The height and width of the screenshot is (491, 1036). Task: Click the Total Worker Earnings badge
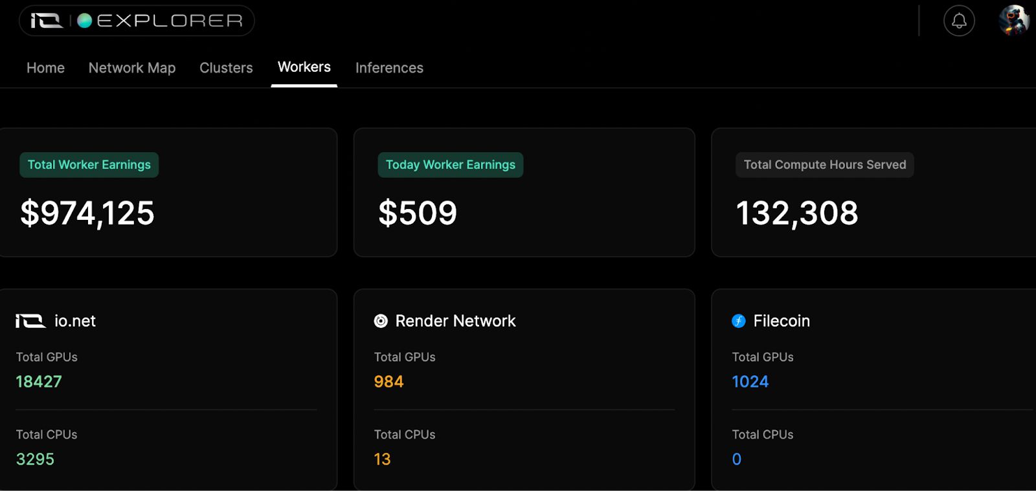(x=89, y=165)
